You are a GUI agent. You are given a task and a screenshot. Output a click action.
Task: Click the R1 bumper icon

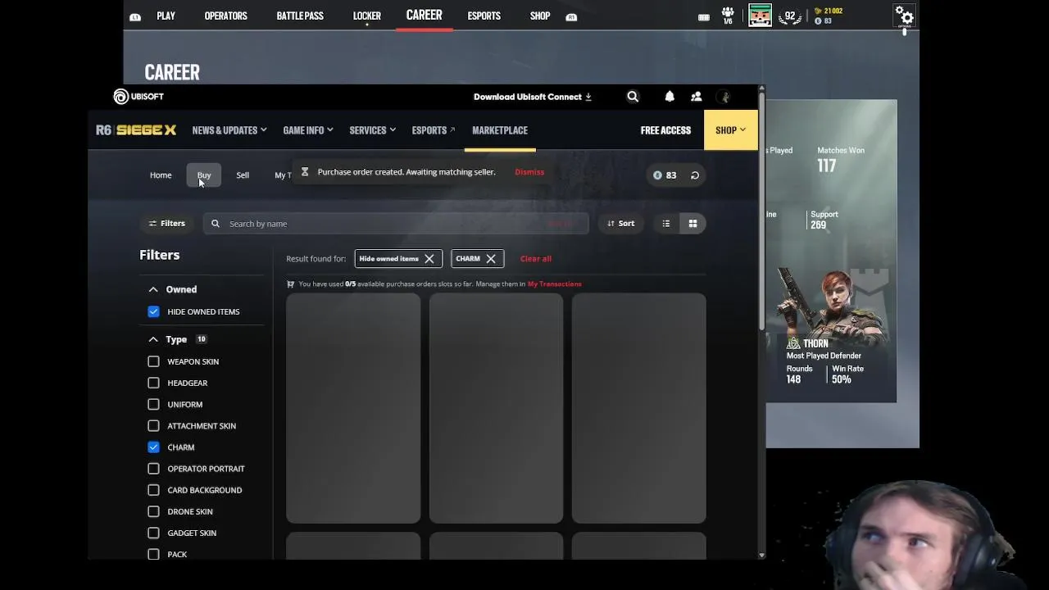click(x=571, y=16)
